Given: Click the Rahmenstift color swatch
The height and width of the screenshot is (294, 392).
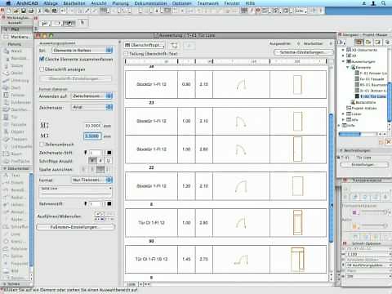Looking at the screenshot, I should pos(109,203).
